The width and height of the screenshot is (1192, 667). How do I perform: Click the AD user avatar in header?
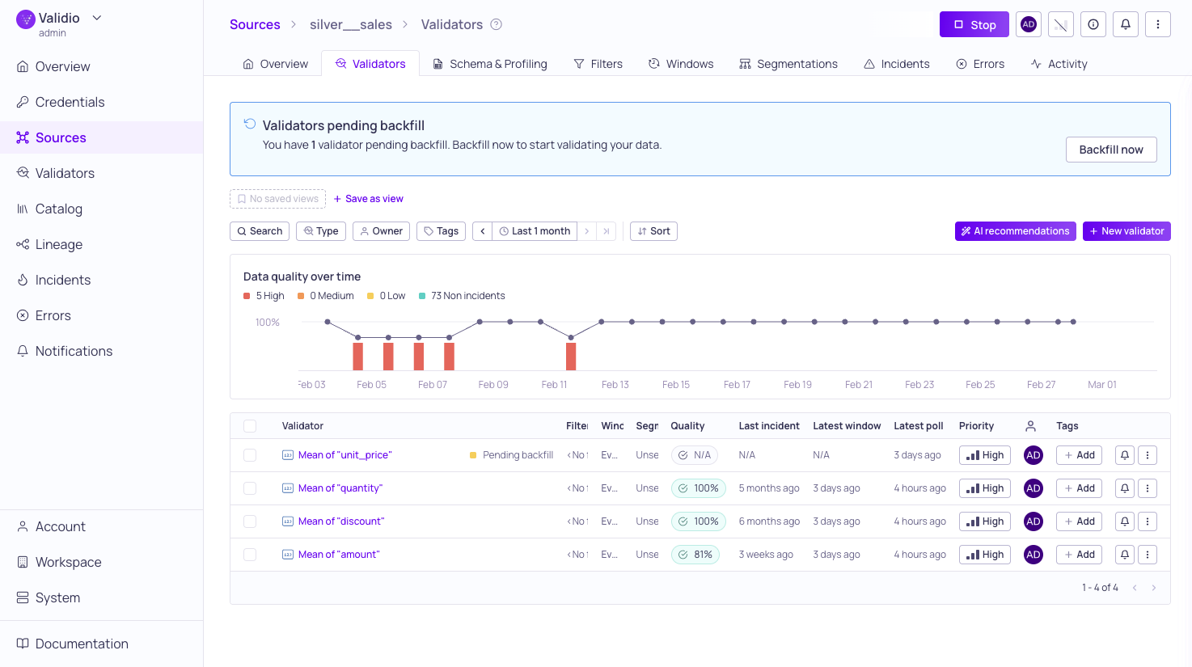(1029, 24)
